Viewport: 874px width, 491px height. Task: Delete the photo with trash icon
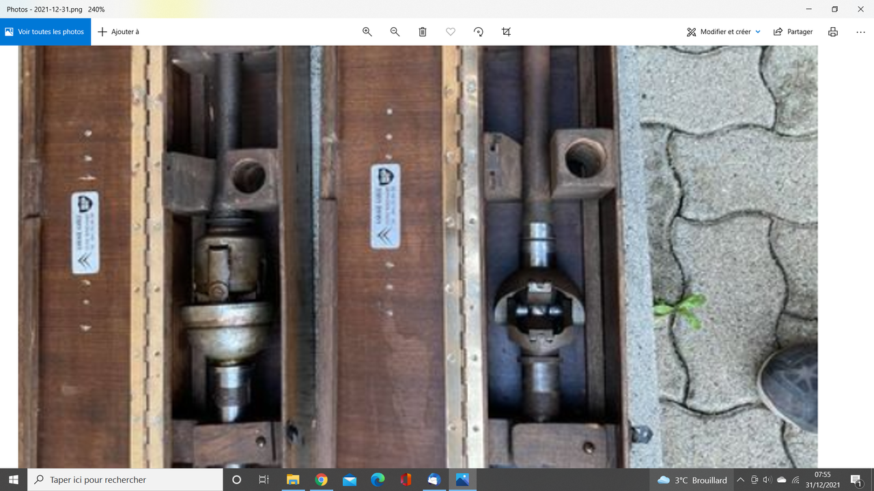point(423,32)
